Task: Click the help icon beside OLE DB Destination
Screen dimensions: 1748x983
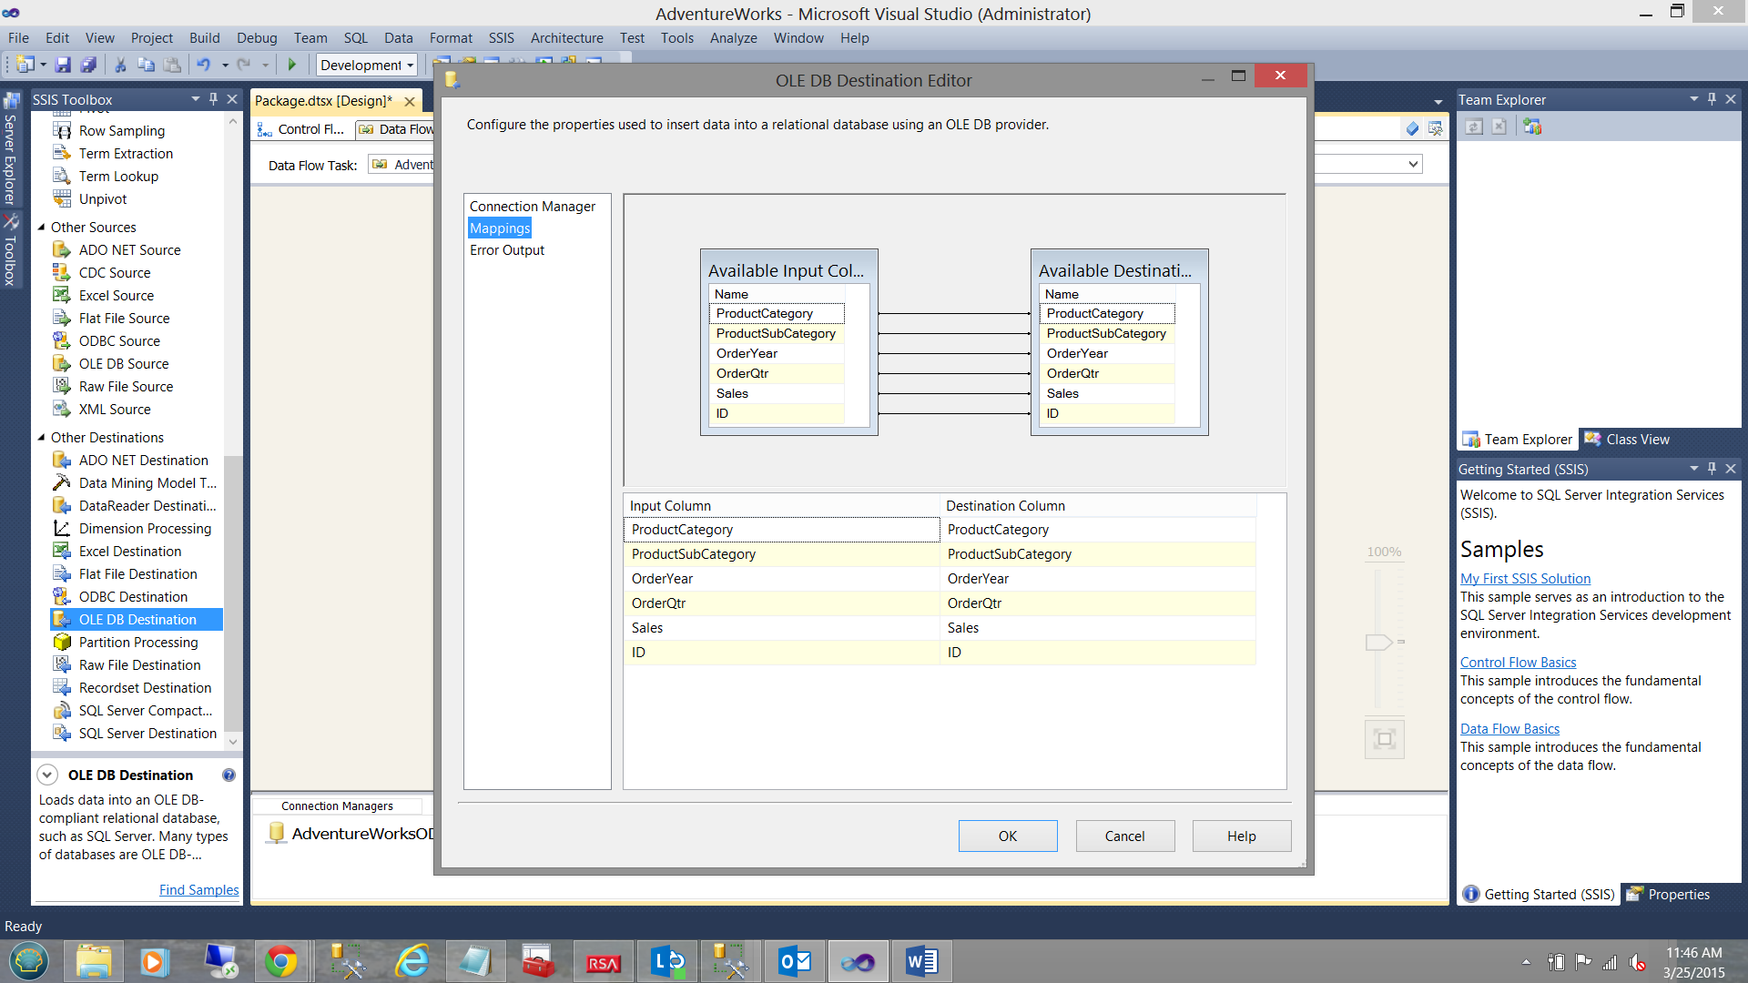Action: [x=229, y=775]
